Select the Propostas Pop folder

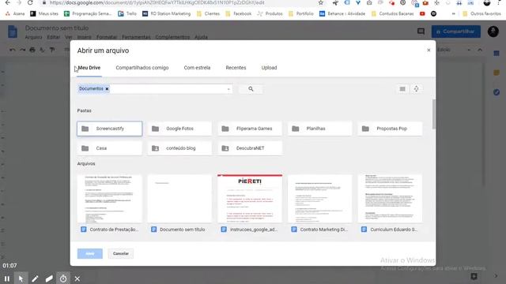tap(390, 129)
